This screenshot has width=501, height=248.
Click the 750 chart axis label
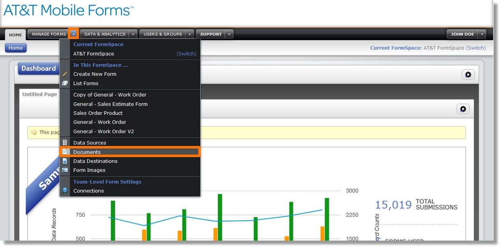pyautogui.click(x=80, y=215)
